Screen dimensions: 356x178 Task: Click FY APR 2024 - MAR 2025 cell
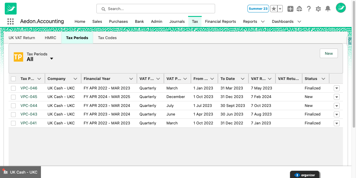(x=107, y=97)
